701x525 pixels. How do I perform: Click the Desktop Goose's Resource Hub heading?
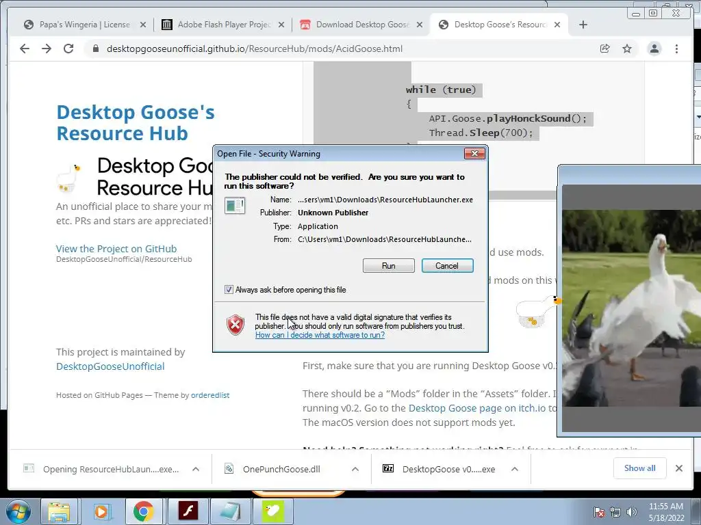point(136,123)
